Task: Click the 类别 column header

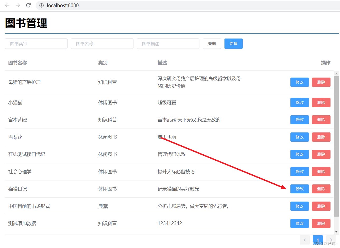Action: coord(103,63)
